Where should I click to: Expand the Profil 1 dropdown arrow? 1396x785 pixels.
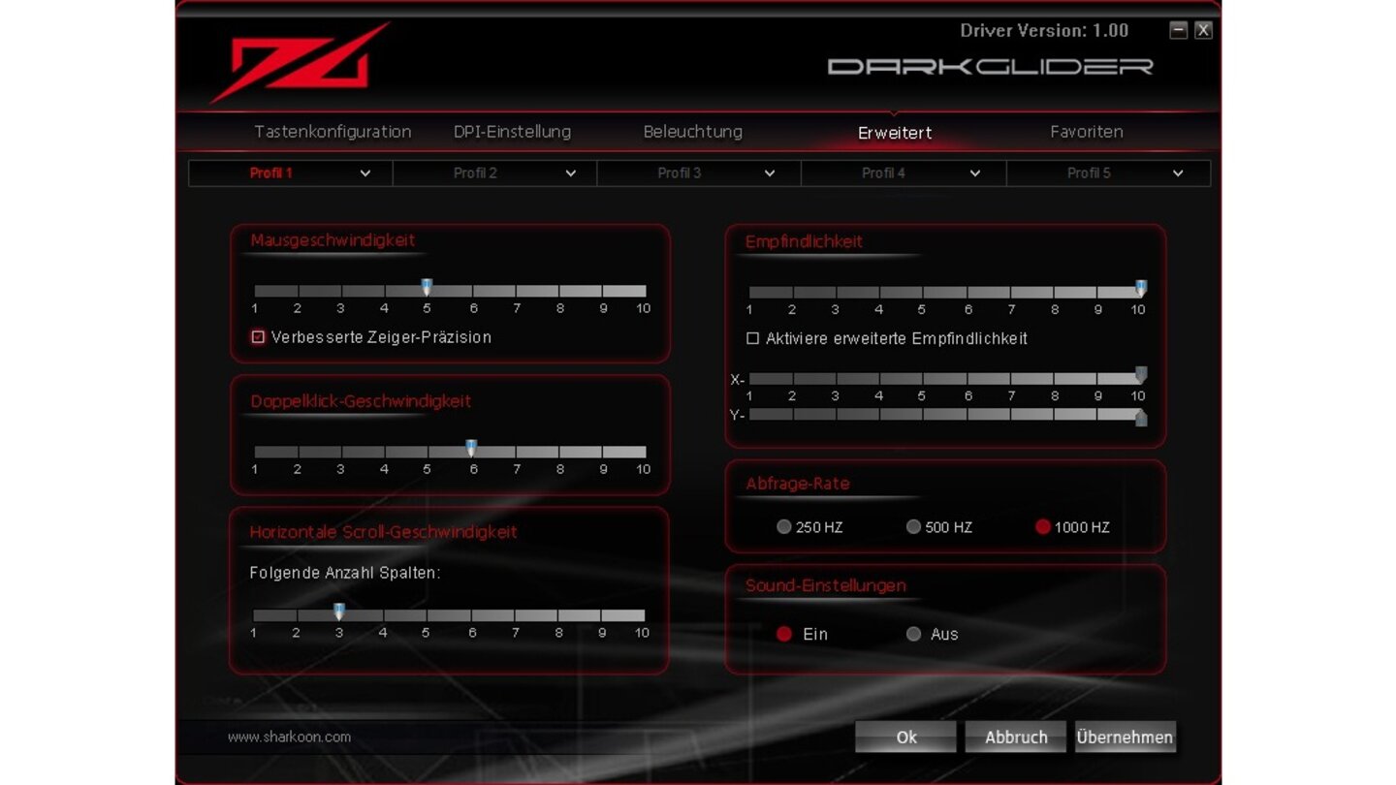pyautogui.click(x=365, y=173)
